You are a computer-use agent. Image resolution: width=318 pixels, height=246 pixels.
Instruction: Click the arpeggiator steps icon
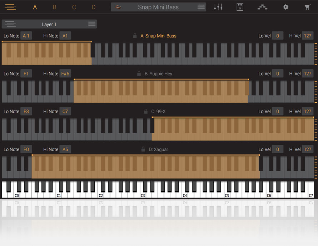263,7
